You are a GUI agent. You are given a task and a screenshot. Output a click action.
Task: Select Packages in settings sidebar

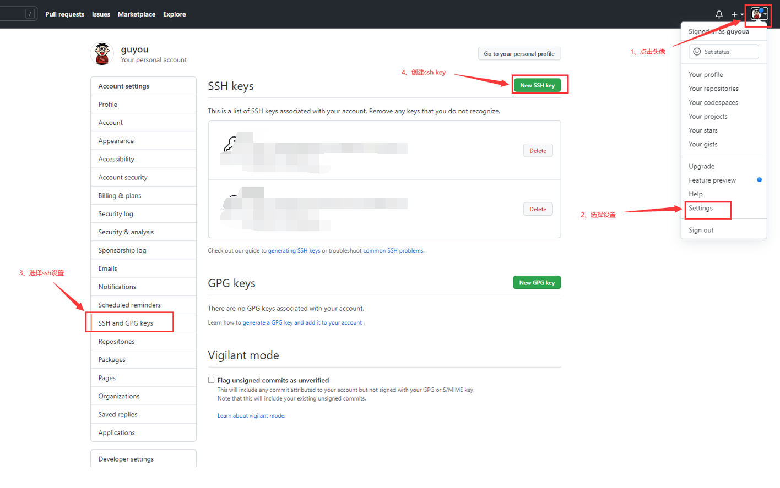point(143,359)
